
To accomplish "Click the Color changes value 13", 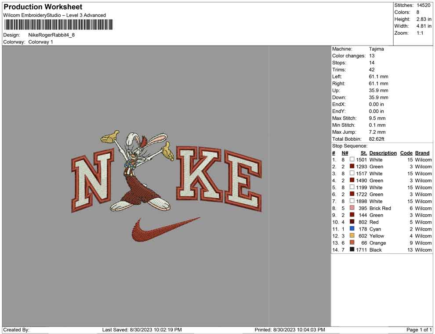I will 371,56.
